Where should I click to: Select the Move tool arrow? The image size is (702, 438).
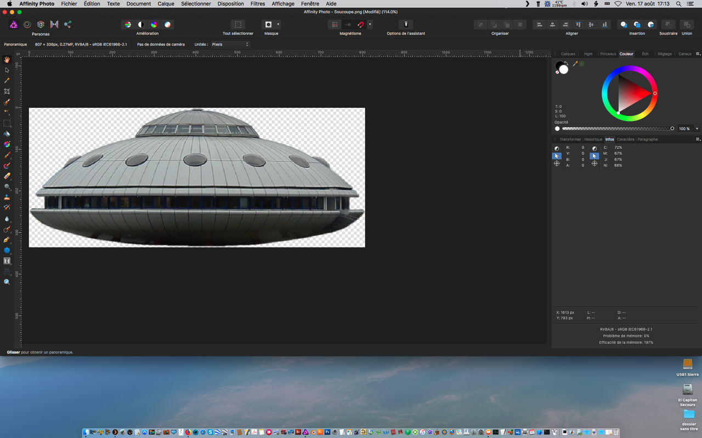tap(7, 70)
